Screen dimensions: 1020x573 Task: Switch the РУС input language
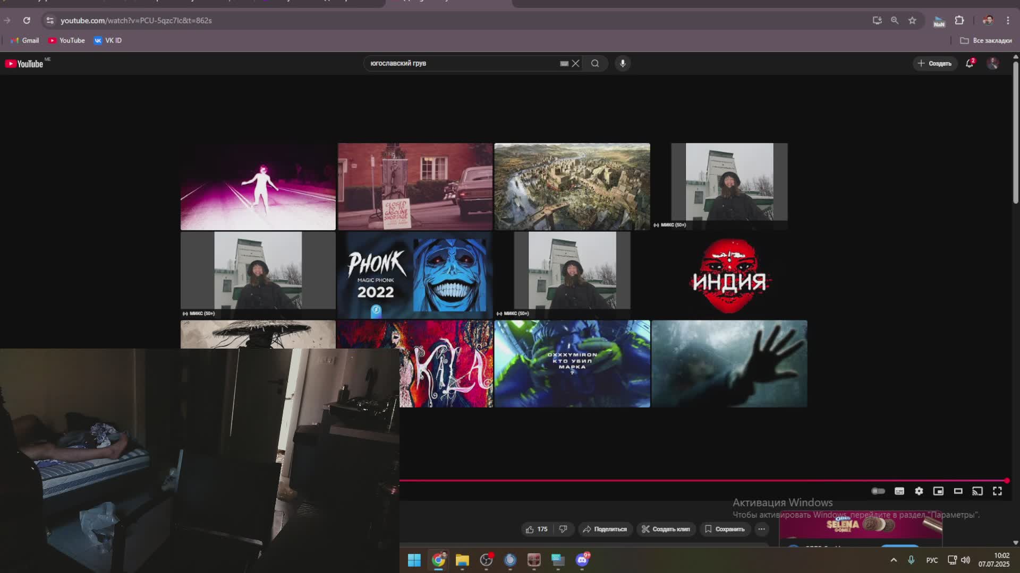pyautogui.click(x=932, y=560)
